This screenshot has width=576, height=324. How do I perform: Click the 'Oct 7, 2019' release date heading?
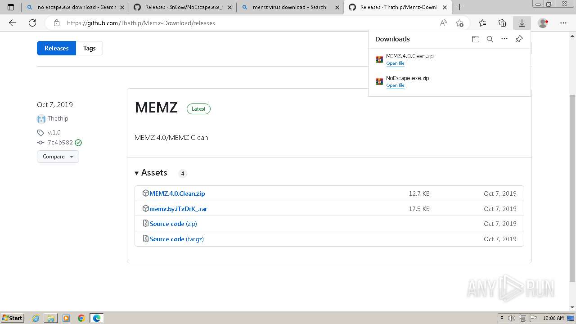tap(55, 104)
